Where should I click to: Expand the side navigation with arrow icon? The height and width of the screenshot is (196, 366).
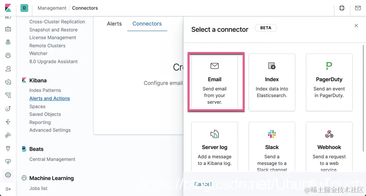8,189
